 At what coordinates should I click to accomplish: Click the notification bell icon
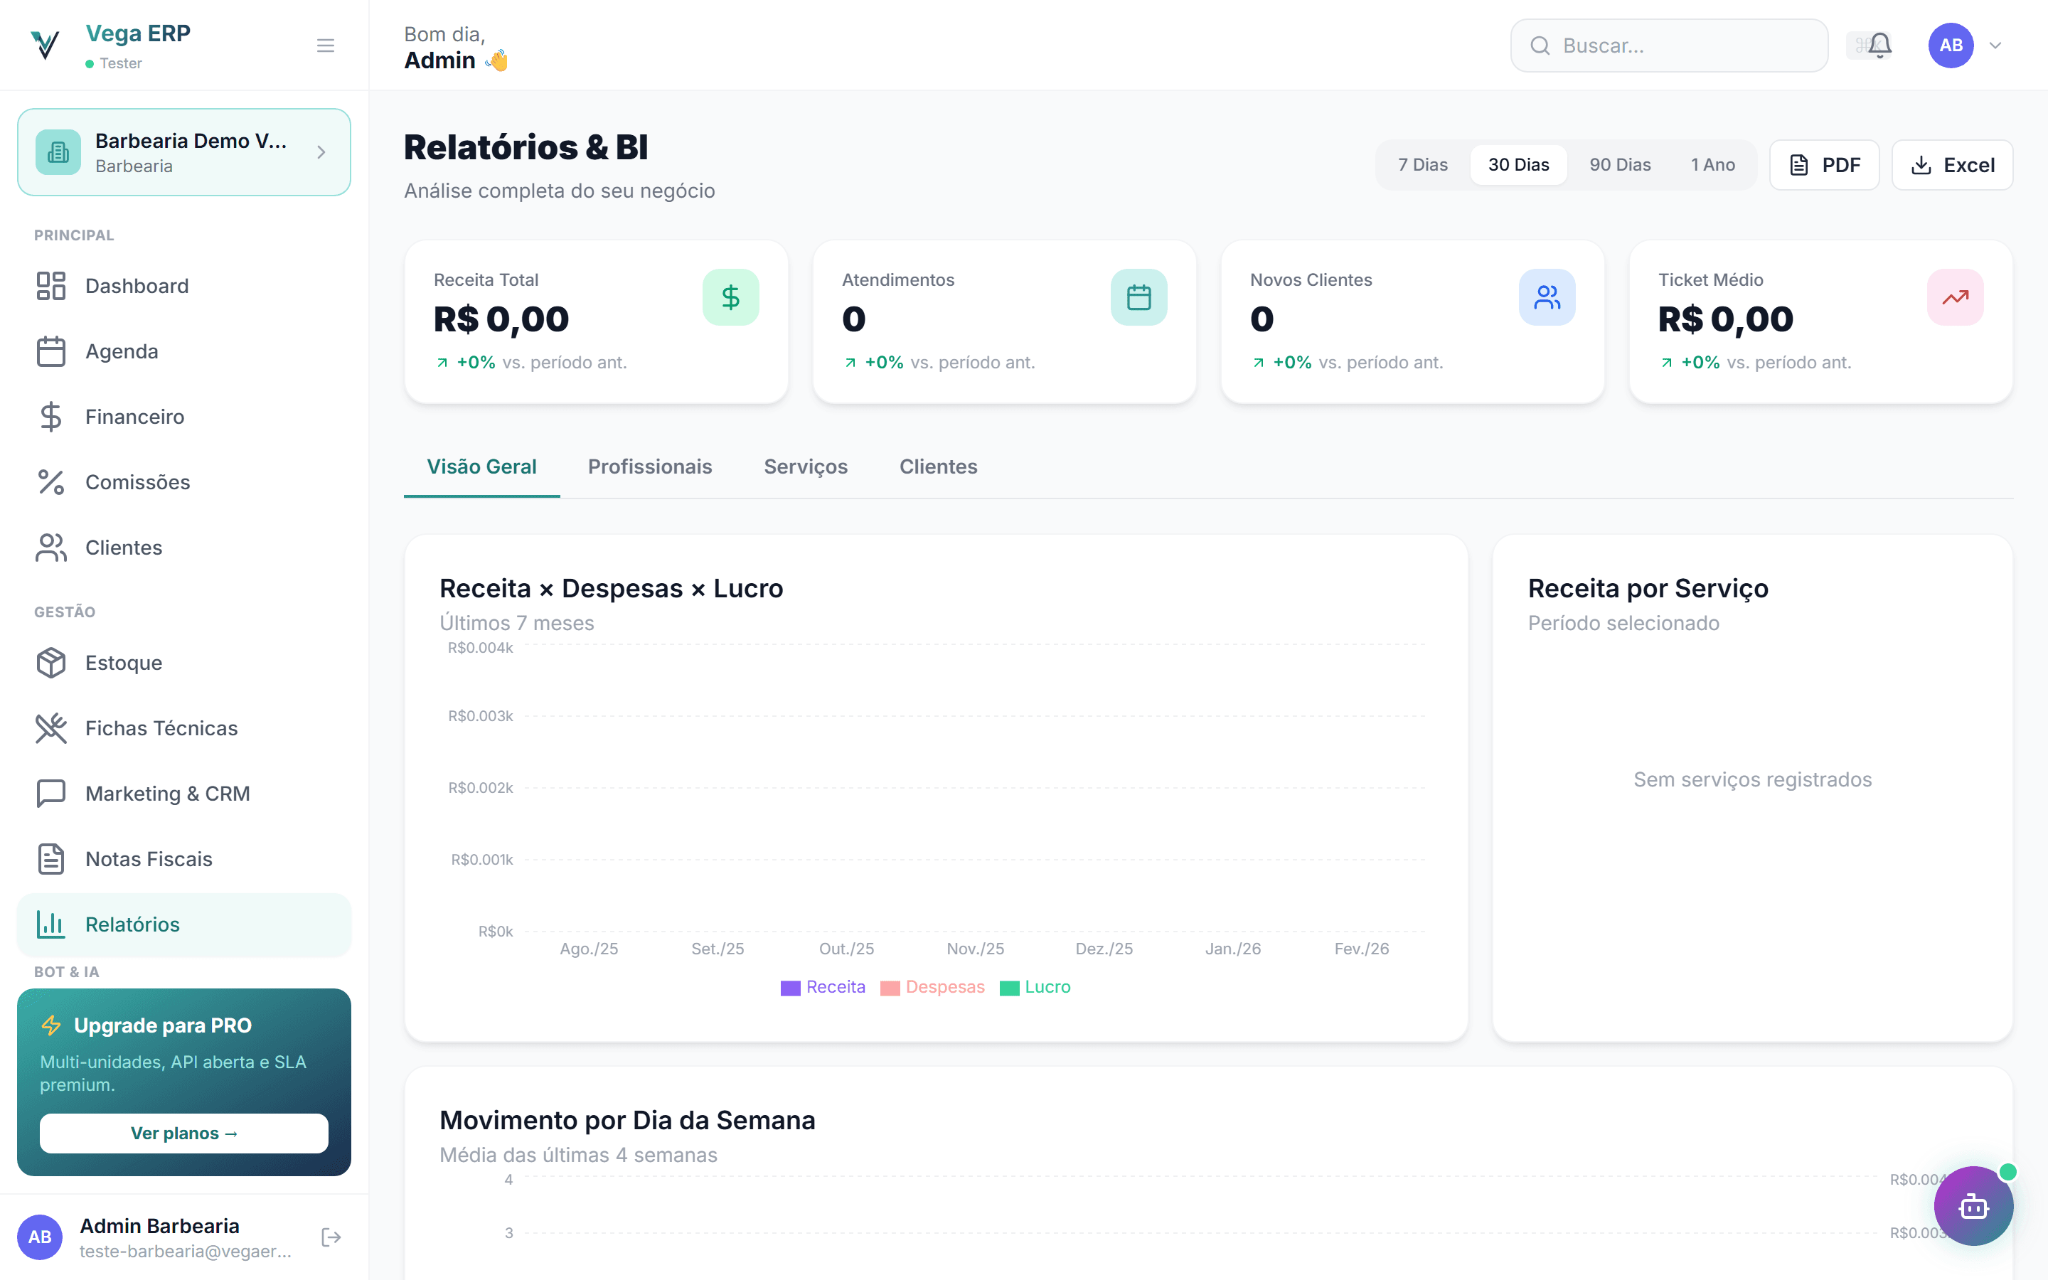(1879, 45)
